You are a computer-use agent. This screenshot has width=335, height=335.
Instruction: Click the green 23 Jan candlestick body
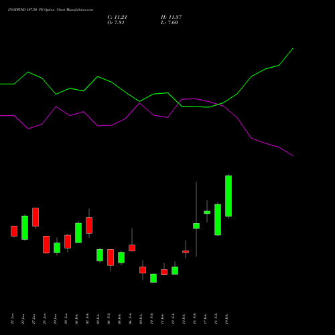tap(25, 228)
